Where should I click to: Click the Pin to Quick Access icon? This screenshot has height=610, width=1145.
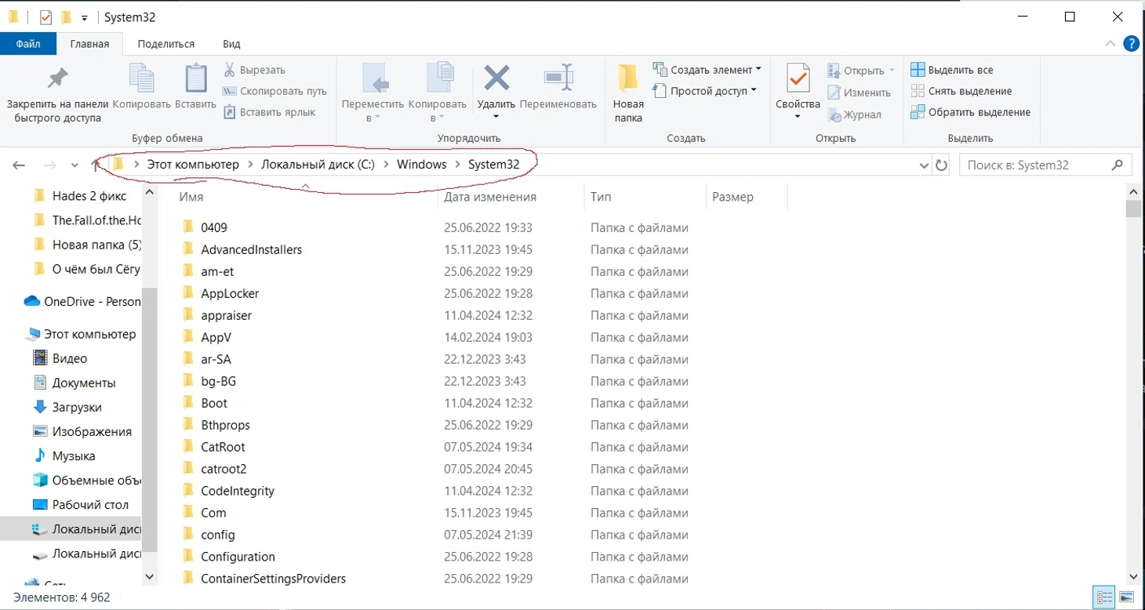click(x=57, y=79)
